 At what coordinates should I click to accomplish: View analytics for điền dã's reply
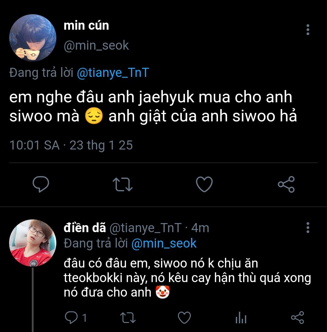pyautogui.click(x=241, y=318)
